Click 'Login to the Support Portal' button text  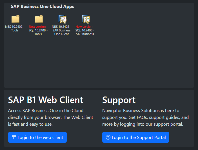tap(139, 138)
